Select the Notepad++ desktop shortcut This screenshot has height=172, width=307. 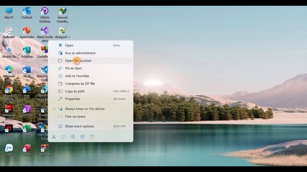tap(63, 32)
